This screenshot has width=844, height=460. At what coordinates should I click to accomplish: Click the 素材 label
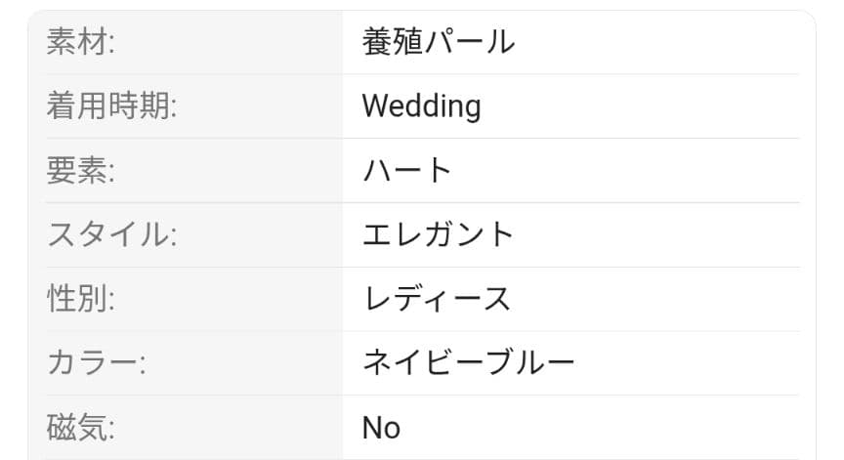(x=80, y=42)
